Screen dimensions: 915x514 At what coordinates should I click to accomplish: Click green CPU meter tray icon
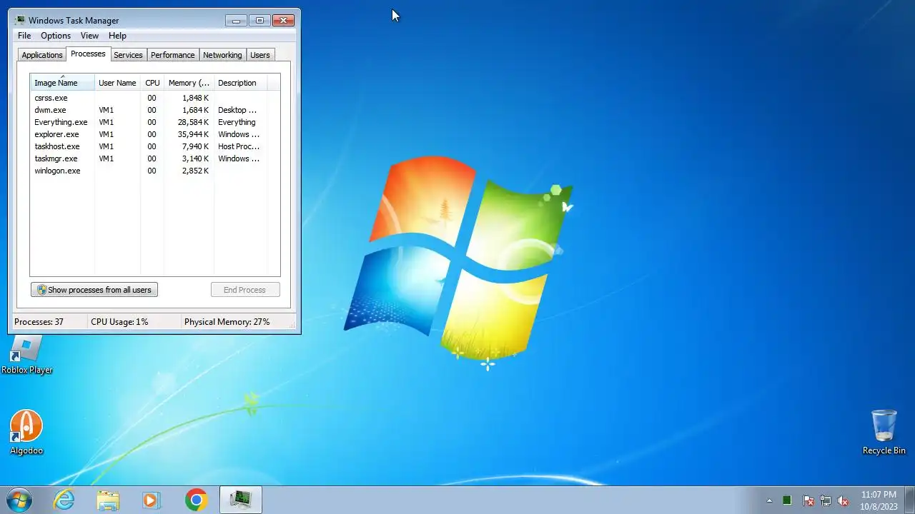click(x=787, y=500)
